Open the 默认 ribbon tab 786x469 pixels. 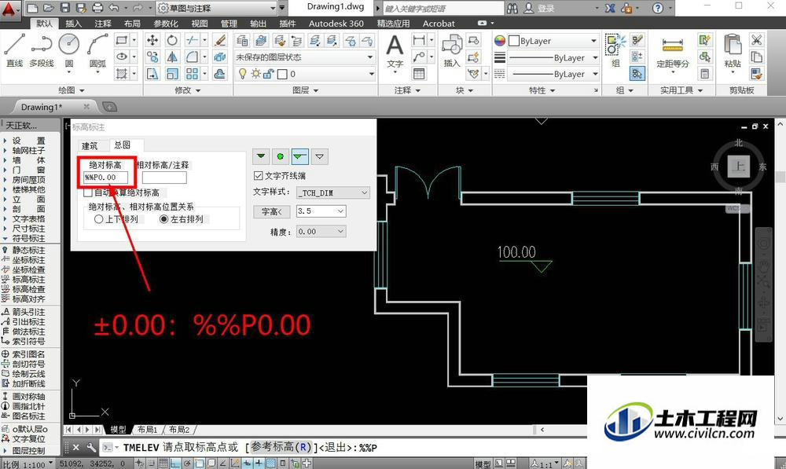[x=44, y=24]
